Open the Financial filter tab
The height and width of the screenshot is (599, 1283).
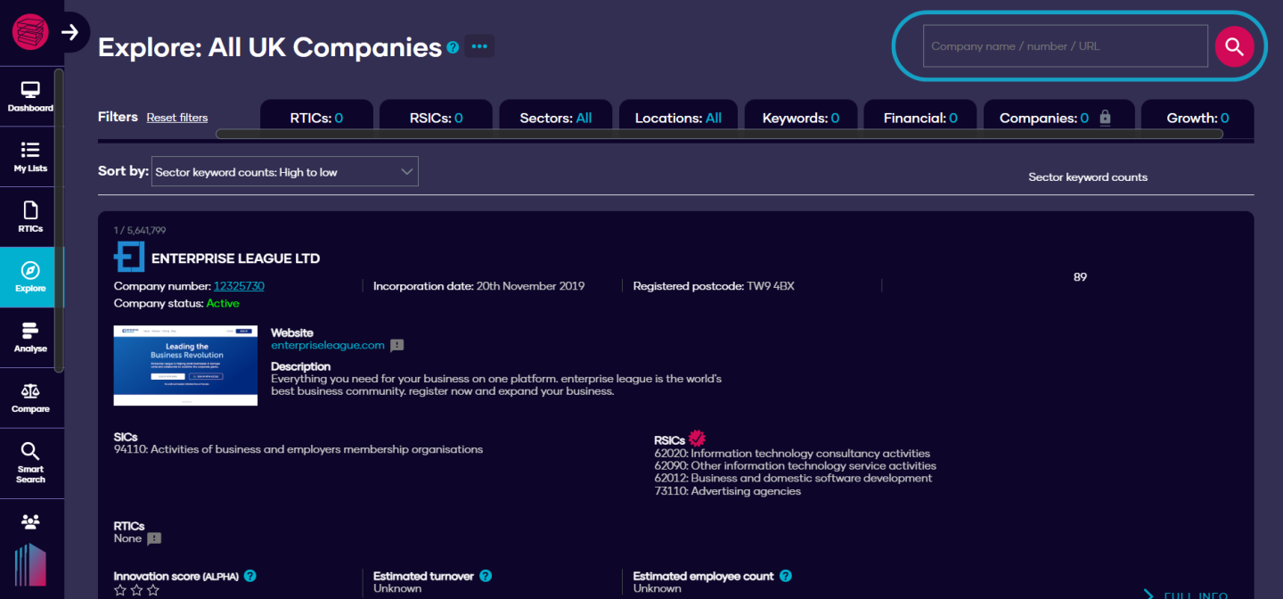pyautogui.click(x=920, y=118)
